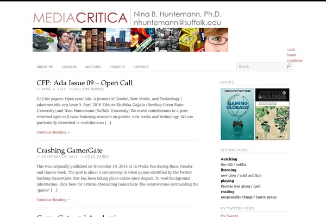Click the DISTRACTIONS sidebar heading
The height and width of the screenshot is (217, 326).
pos(234,150)
